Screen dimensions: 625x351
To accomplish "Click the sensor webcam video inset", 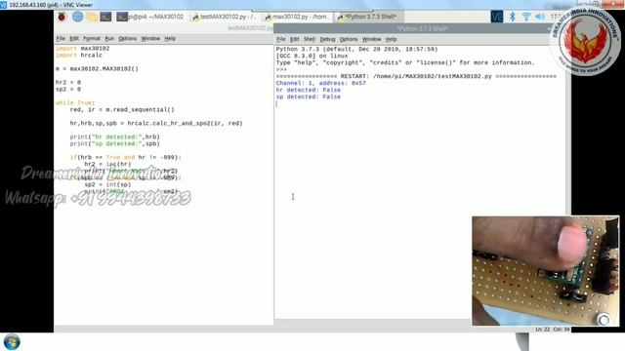I will pos(545,271).
